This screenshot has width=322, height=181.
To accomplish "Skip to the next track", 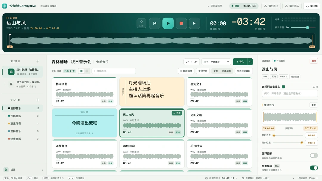I will click(x=194, y=23).
